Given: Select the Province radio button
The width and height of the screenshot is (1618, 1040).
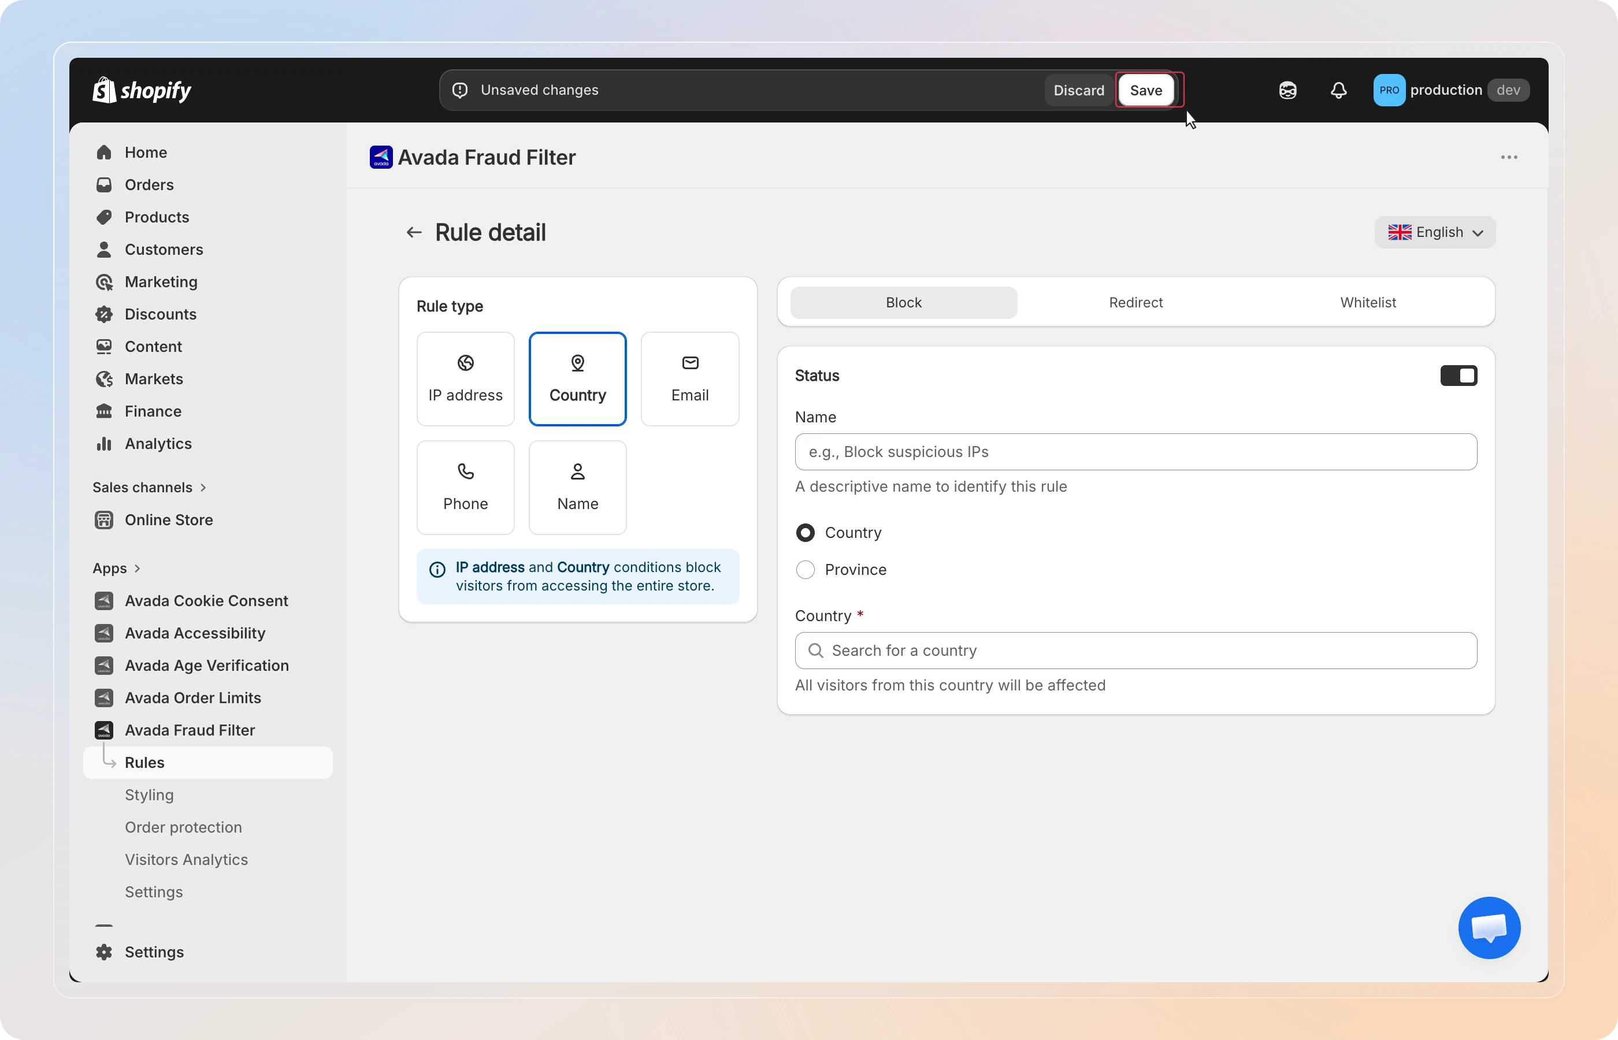Looking at the screenshot, I should [805, 570].
